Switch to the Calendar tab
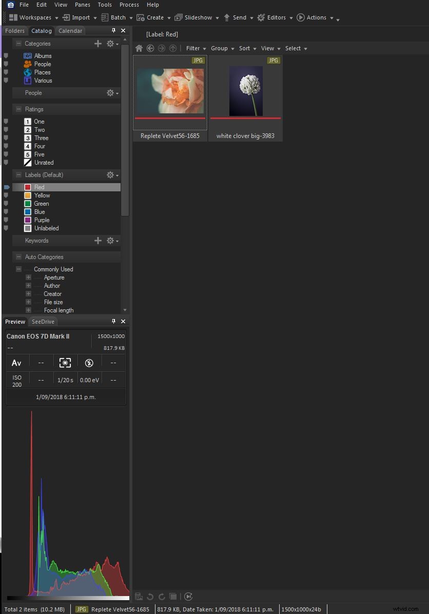The width and height of the screenshot is (429, 614). [x=70, y=31]
